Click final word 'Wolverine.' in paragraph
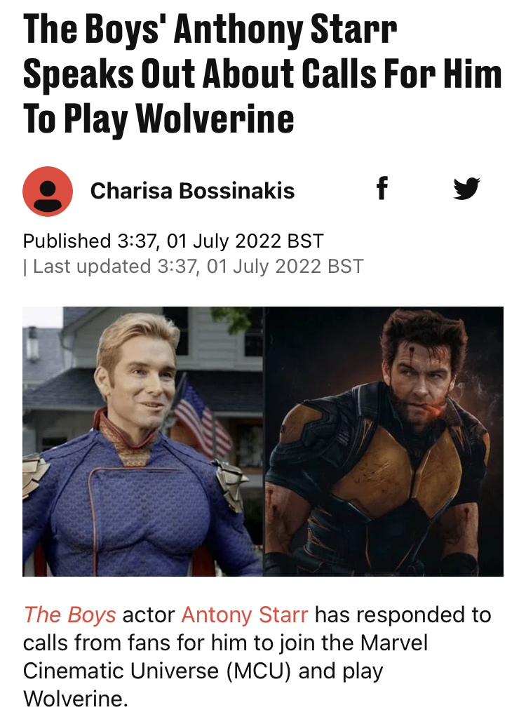526x724 pixels. coord(76,699)
